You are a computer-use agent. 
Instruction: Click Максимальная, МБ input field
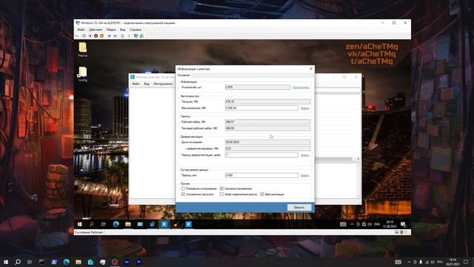click(261, 108)
